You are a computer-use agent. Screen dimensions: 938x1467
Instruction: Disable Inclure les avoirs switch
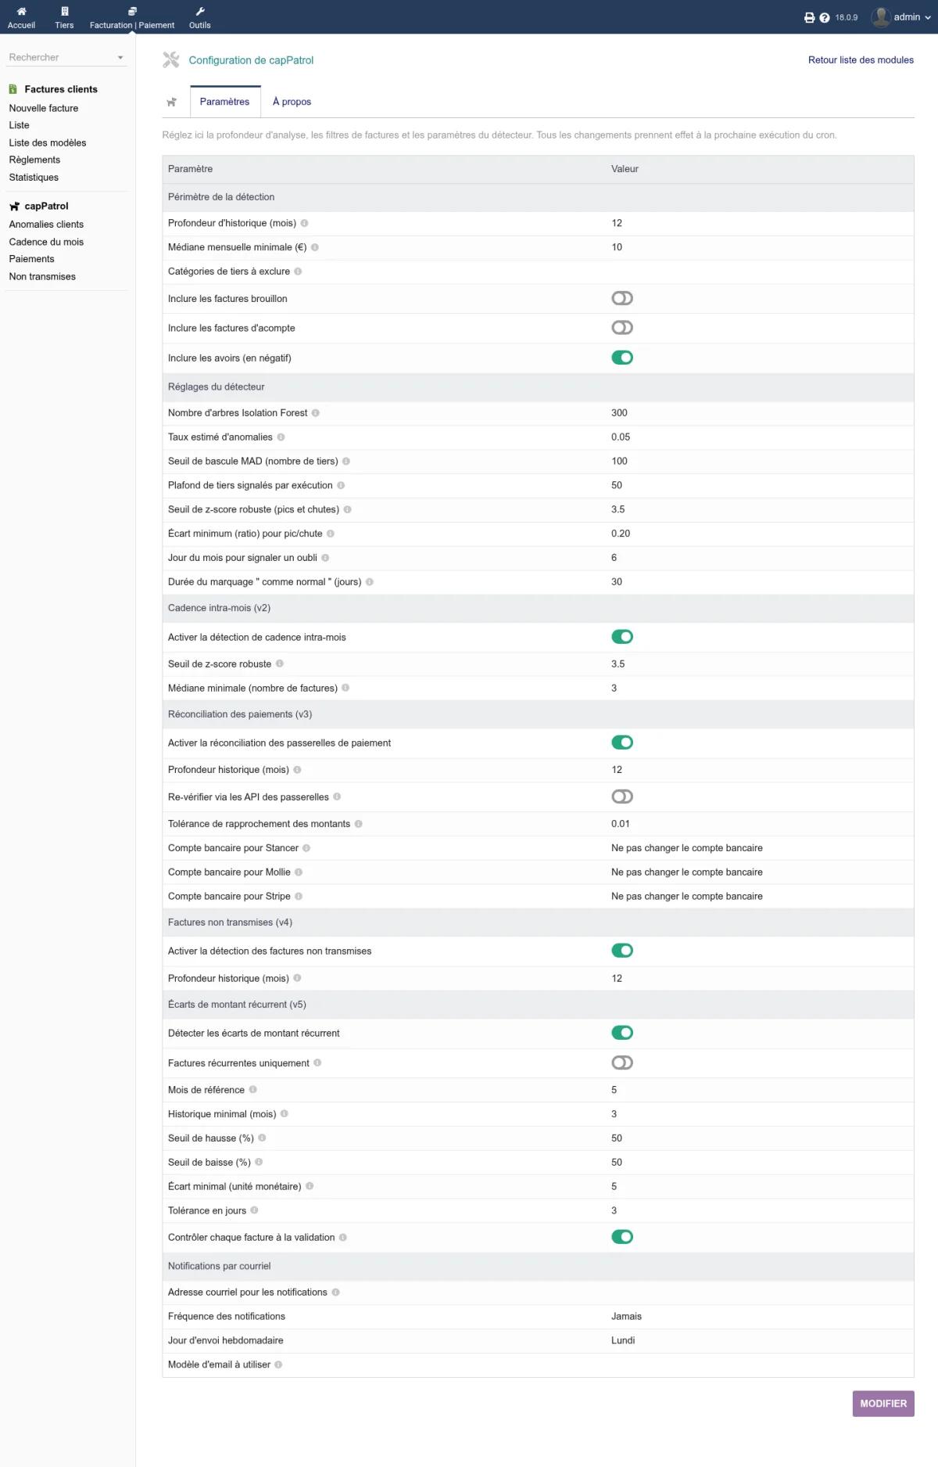(622, 358)
